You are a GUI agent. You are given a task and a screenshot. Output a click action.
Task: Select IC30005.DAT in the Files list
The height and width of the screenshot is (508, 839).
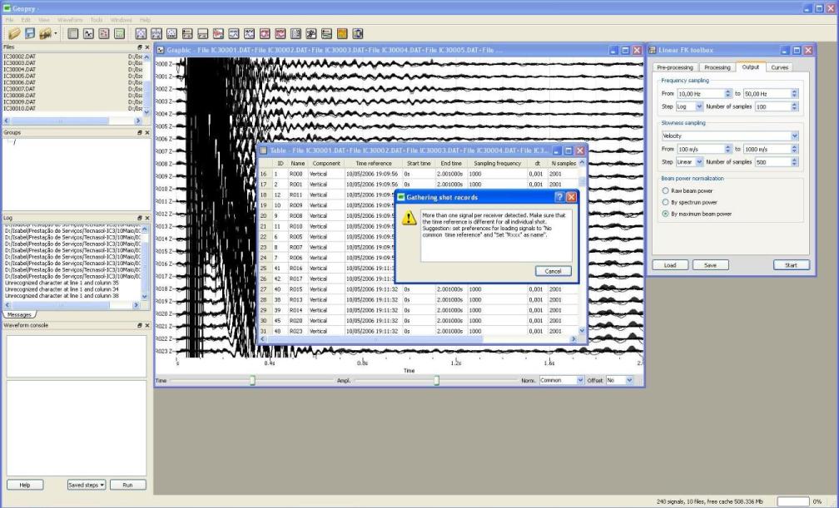(20, 76)
